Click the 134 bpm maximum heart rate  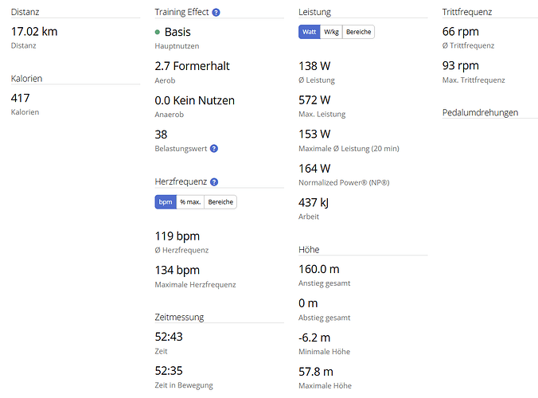coord(177,270)
